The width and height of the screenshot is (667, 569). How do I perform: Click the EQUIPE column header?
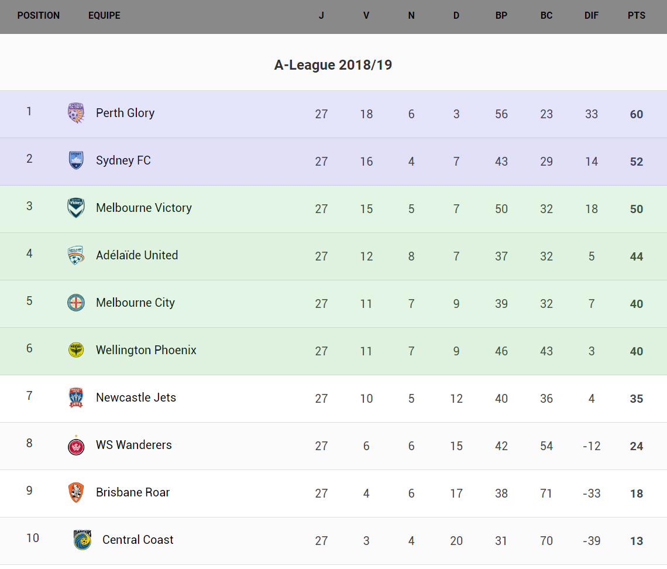104,16
